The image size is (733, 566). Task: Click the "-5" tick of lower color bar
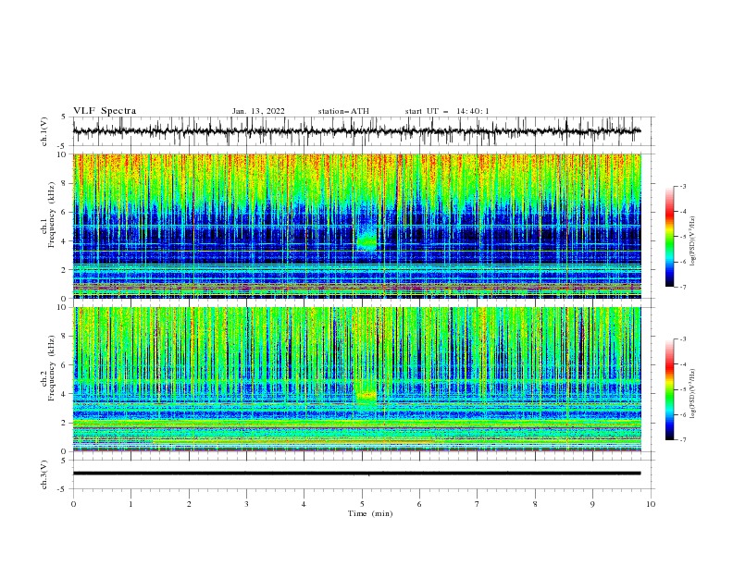tap(682, 389)
